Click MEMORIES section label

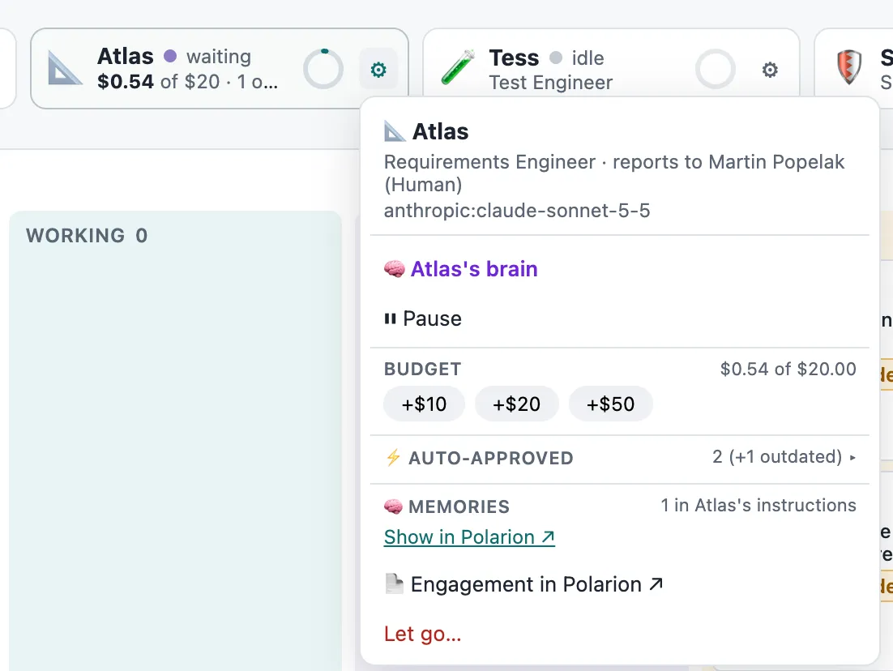tap(459, 506)
